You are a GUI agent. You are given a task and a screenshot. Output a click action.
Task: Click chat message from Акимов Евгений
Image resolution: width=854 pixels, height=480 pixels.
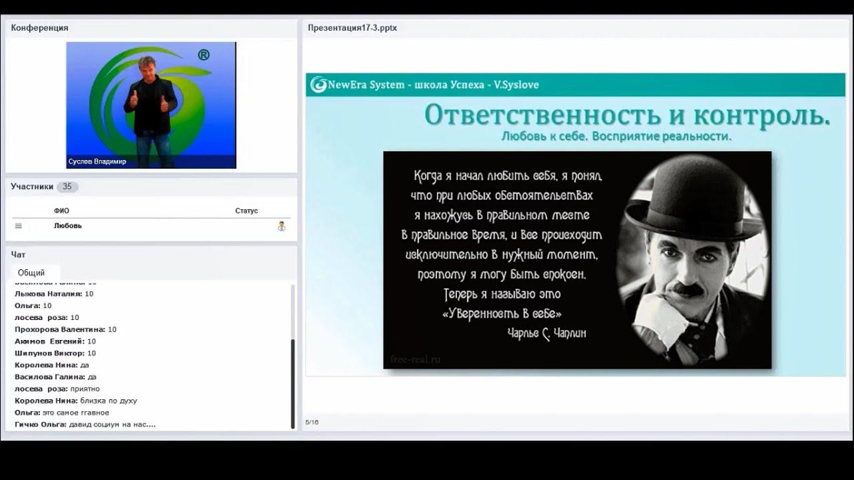(x=55, y=341)
